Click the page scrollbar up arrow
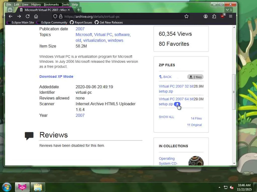The width and height of the screenshot is (257, 192). pos(234,27)
